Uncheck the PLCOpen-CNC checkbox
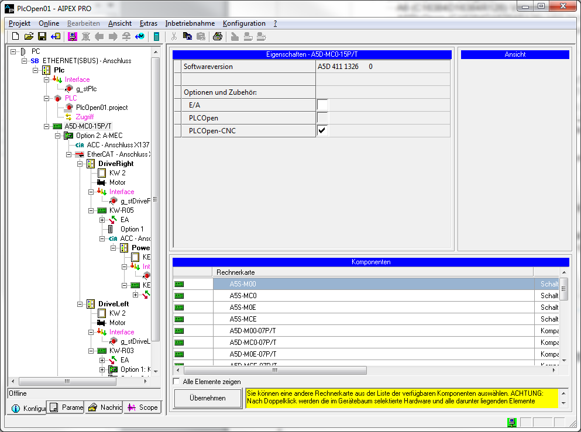This screenshot has width=581, height=432. [322, 131]
